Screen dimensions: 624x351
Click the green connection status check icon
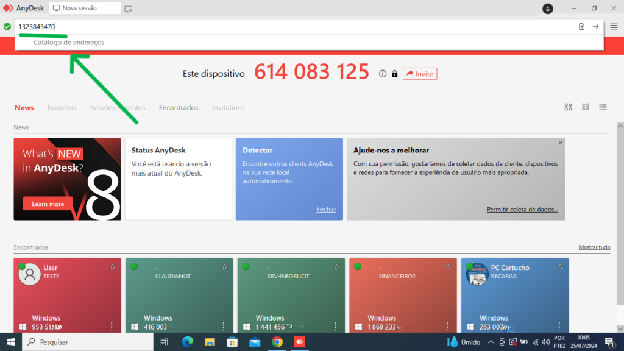(7, 27)
